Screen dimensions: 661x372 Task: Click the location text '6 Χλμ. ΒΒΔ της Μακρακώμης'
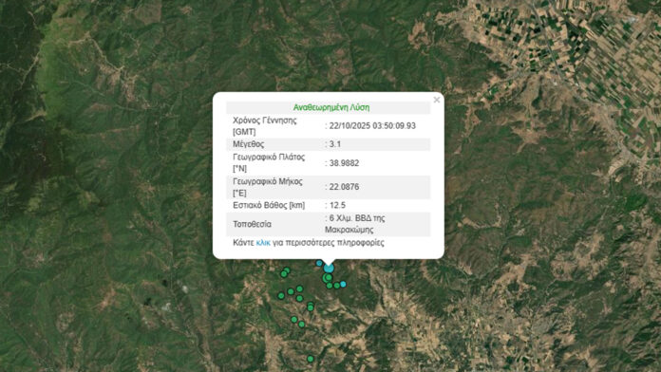click(x=355, y=224)
